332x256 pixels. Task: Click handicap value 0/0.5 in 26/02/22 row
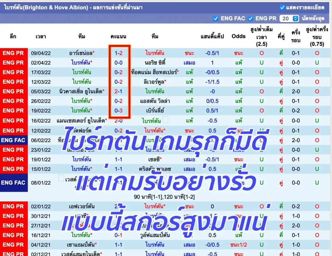tap(212, 101)
